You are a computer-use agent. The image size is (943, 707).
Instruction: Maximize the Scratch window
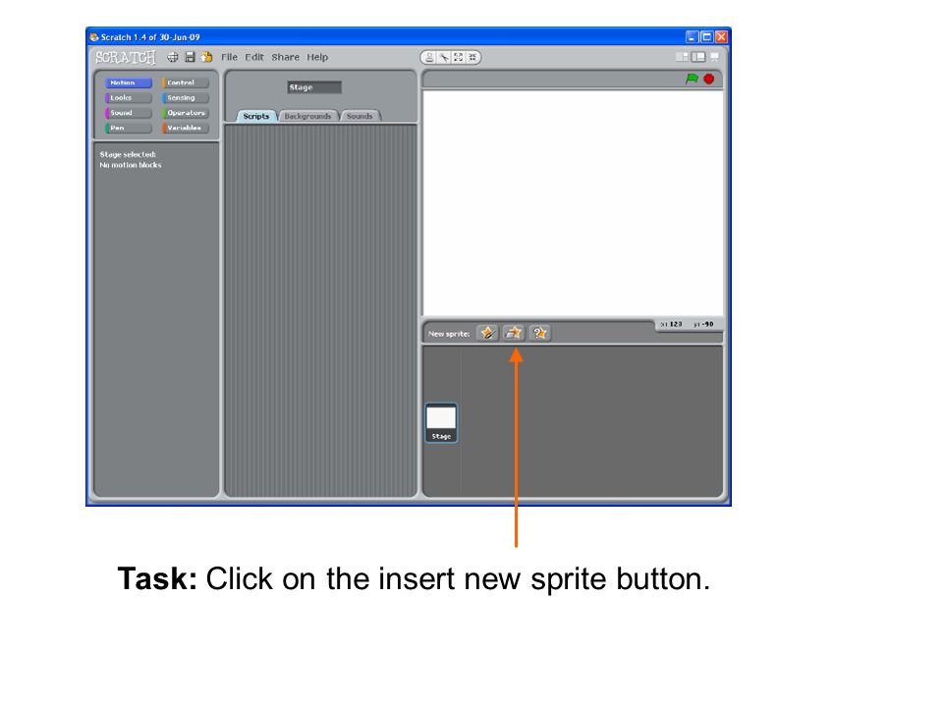tap(706, 37)
